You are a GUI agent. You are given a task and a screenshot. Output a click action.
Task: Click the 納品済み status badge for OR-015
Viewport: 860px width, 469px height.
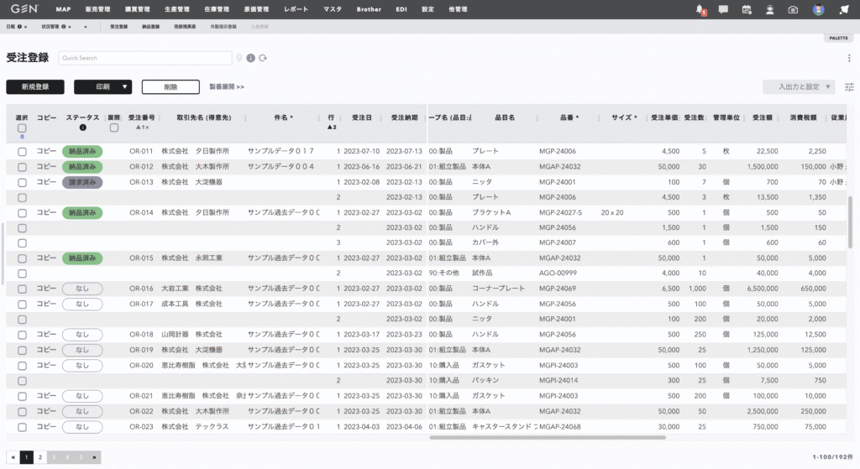pos(82,258)
